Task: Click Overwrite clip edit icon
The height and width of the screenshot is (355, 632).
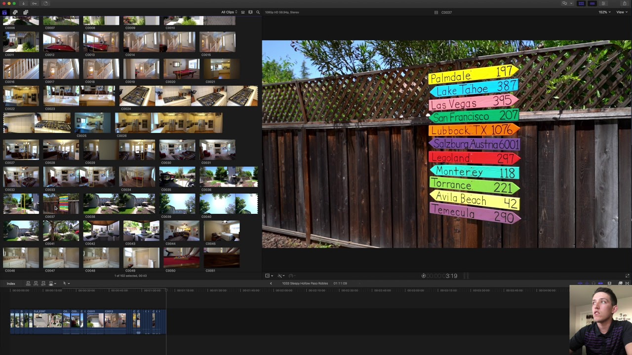Action: (51, 284)
